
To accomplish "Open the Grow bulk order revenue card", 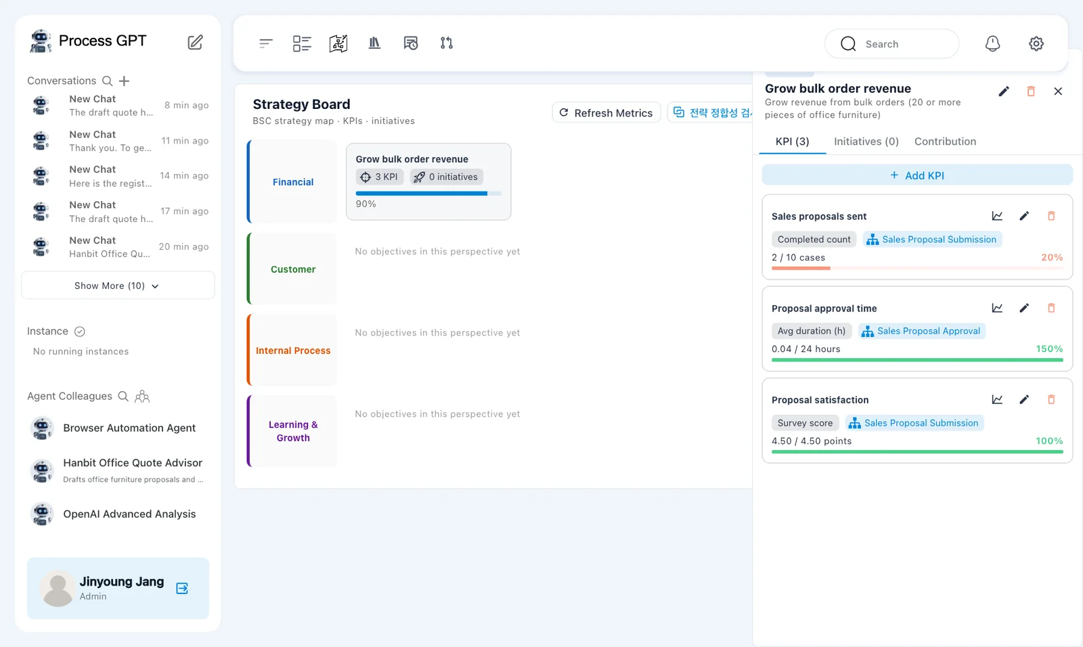I will click(x=428, y=181).
